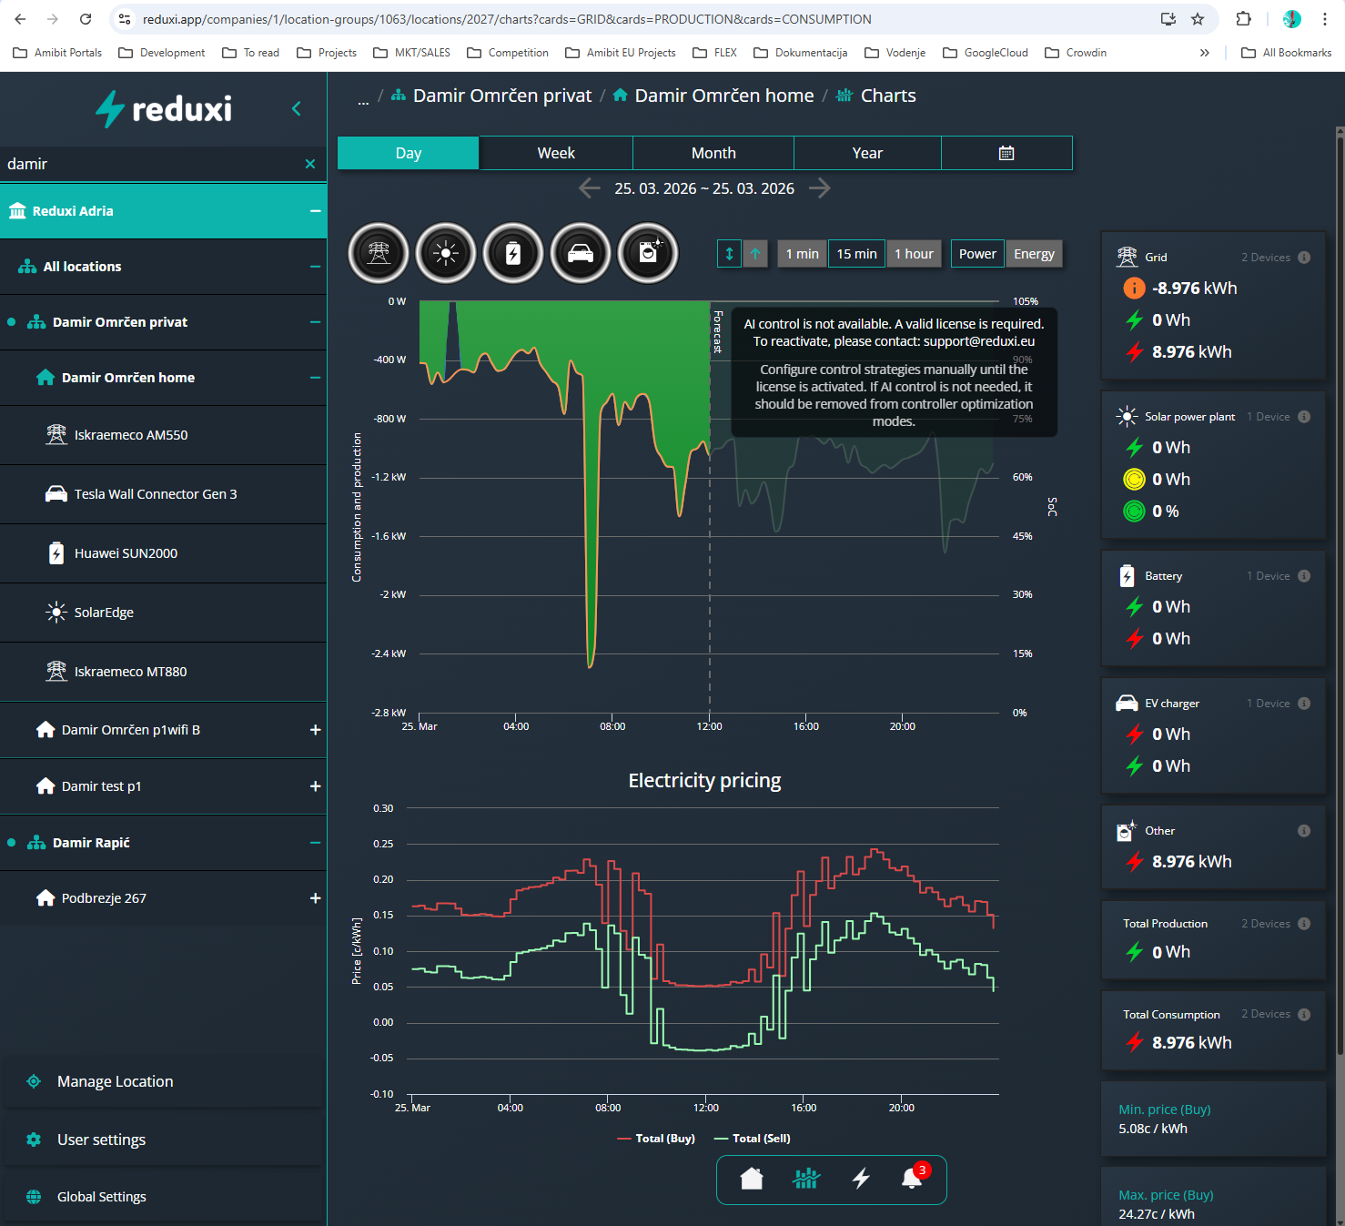Toggle the other consumption appliance icon
This screenshot has width=1345, height=1226.
click(x=648, y=253)
